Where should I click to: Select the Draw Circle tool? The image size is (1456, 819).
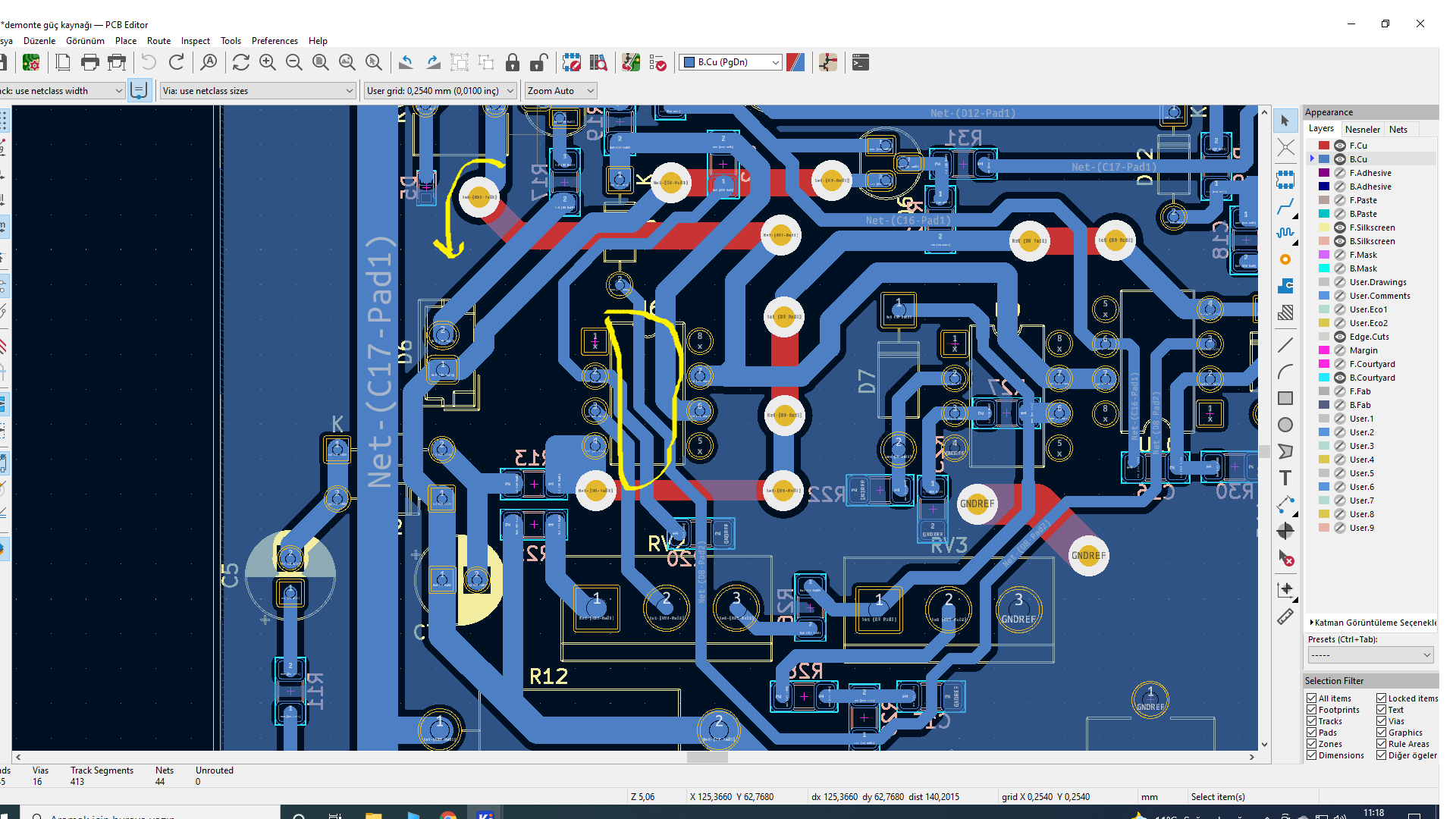click(1285, 425)
